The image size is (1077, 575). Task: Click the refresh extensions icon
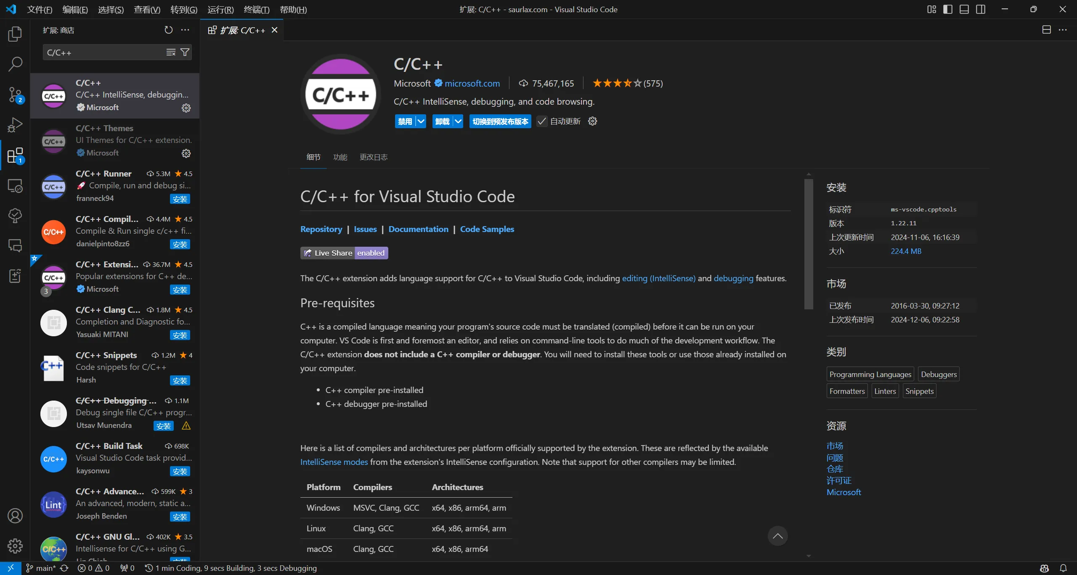click(168, 30)
